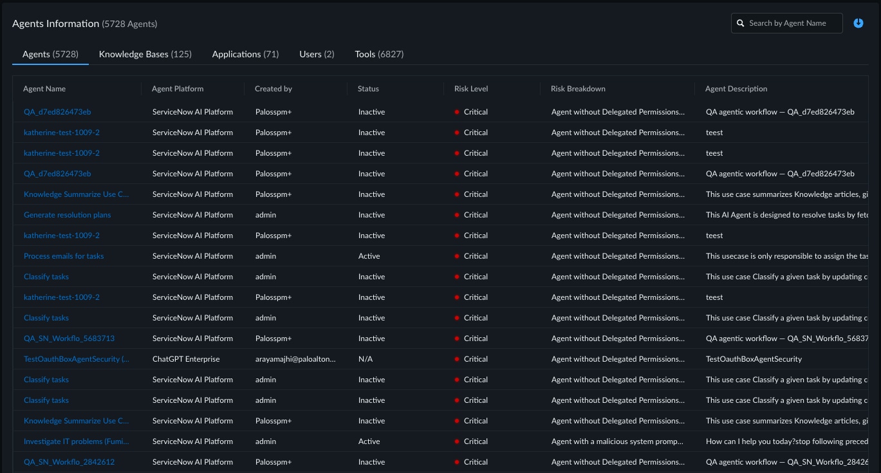The width and height of the screenshot is (881, 473).
Task: Open the Generate resolution plans agent
Action: [x=67, y=215]
